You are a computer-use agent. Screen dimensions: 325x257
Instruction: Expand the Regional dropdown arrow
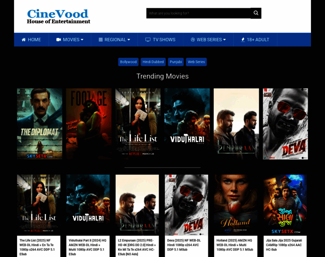[x=129, y=40]
